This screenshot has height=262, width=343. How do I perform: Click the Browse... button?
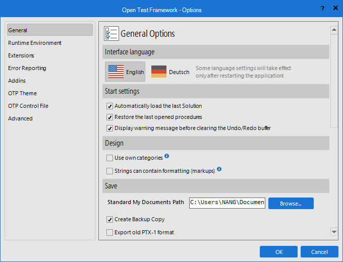pyautogui.click(x=291, y=204)
